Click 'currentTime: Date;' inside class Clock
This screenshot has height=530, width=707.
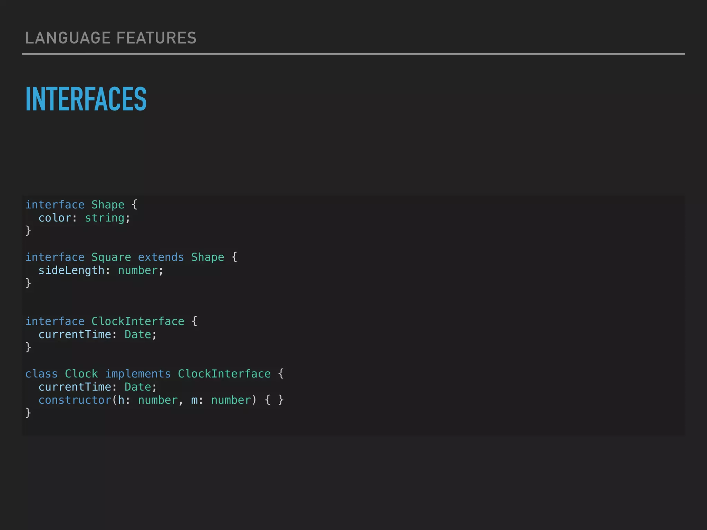pos(98,387)
